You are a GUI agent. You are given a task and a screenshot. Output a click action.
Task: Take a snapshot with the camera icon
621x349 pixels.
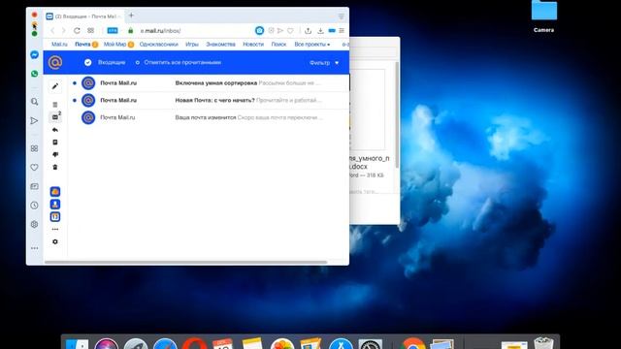tap(259, 30)
